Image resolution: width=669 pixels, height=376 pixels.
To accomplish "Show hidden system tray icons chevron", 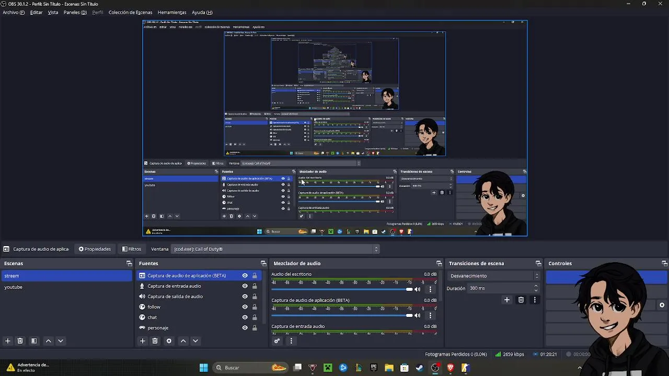I will [x=579, y=368].
